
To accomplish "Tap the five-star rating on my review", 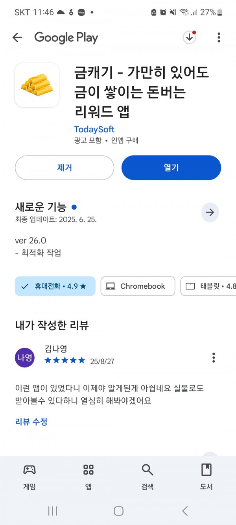I will [x=65, y=360].
